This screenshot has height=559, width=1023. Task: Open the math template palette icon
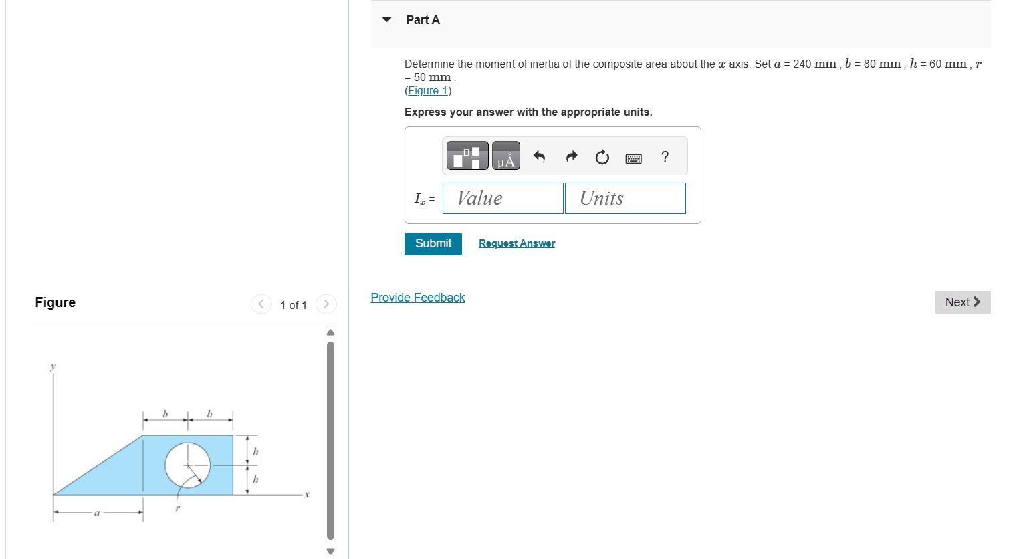click(466, 155)
